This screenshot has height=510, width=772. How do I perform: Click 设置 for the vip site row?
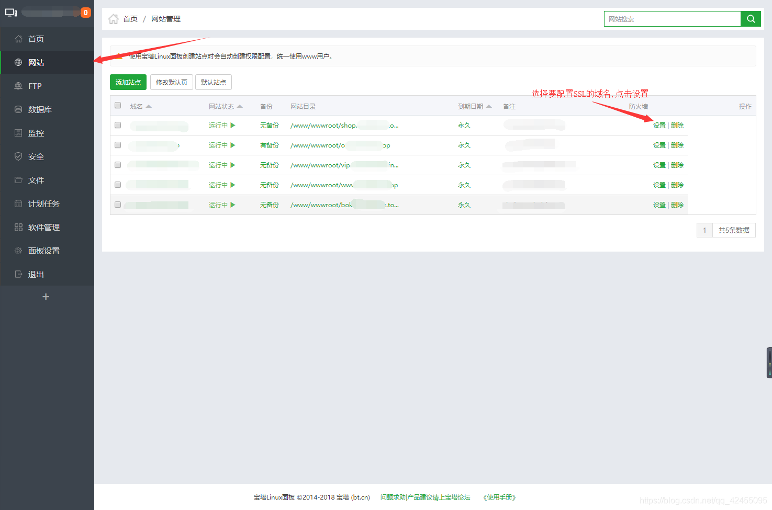pyautogui.click(x=659, y=165)
